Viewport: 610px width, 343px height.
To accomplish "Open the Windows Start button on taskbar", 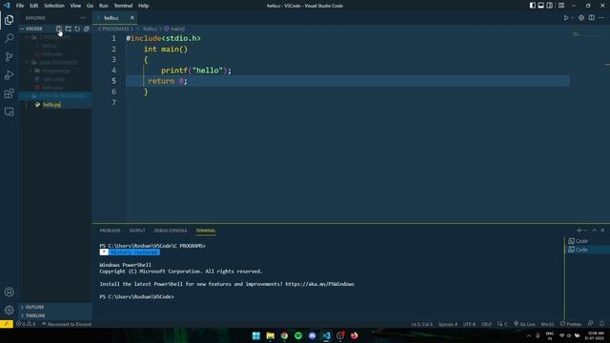I will point(256,335).
